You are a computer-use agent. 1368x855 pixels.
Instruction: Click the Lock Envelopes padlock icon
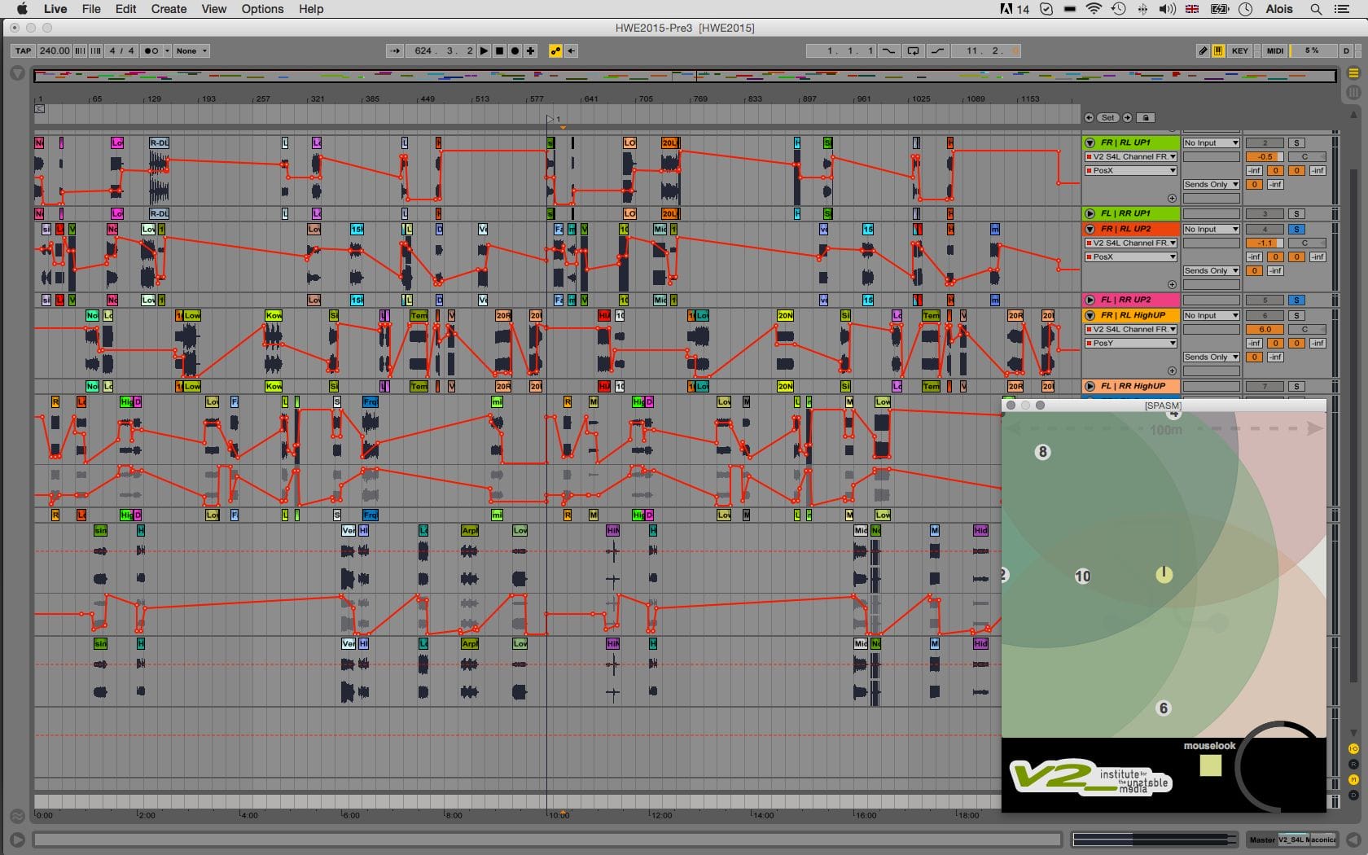1146,118
